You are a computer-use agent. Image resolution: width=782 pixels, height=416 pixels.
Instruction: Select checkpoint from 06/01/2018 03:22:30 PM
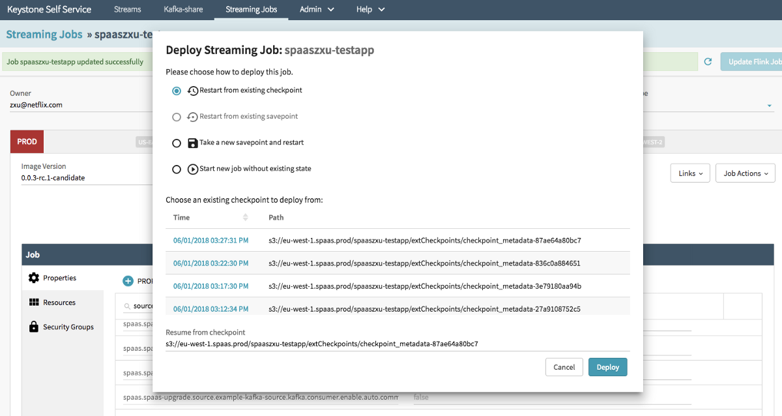tap(210, 263)
